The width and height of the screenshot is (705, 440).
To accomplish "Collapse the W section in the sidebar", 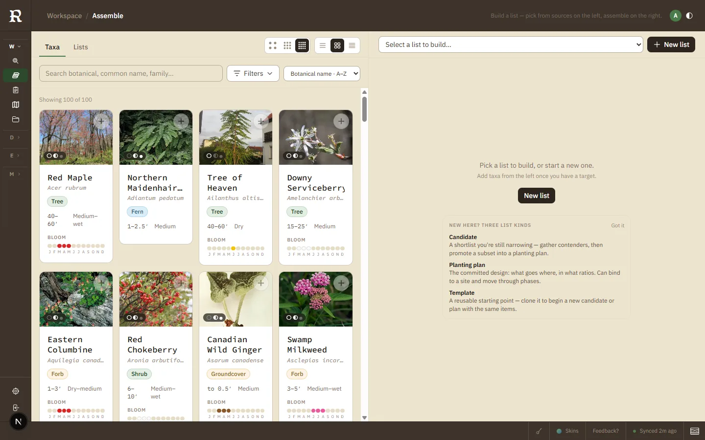I will tap(15, 46).
